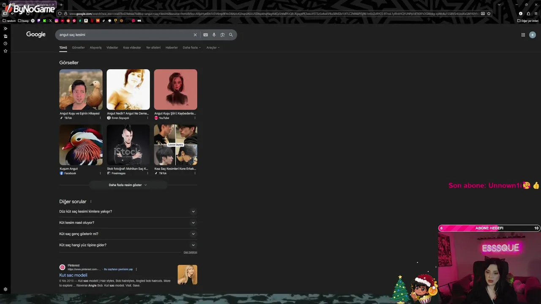
Task: Open the Kick bookmark icon
Action: (x=44, y=21)
